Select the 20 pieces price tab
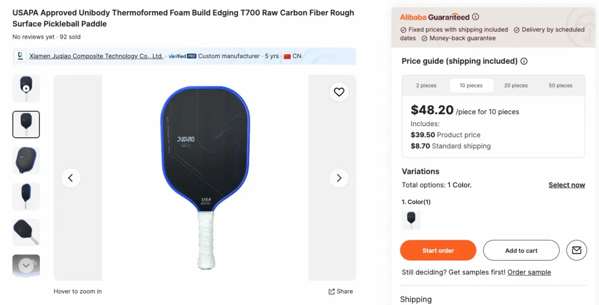The image size is (599, 305). [515, 86]
